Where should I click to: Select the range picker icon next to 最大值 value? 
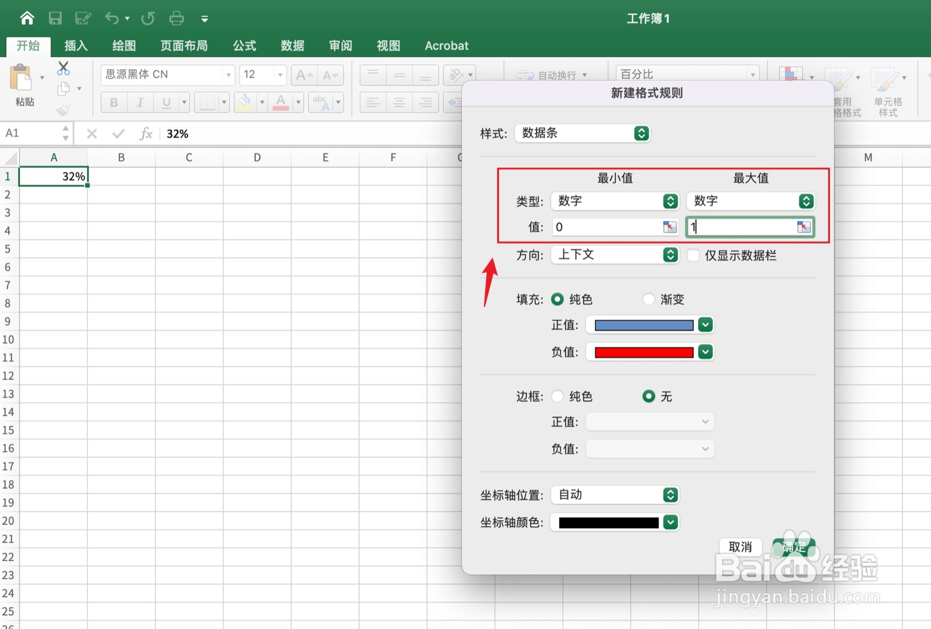pos(804,227)
